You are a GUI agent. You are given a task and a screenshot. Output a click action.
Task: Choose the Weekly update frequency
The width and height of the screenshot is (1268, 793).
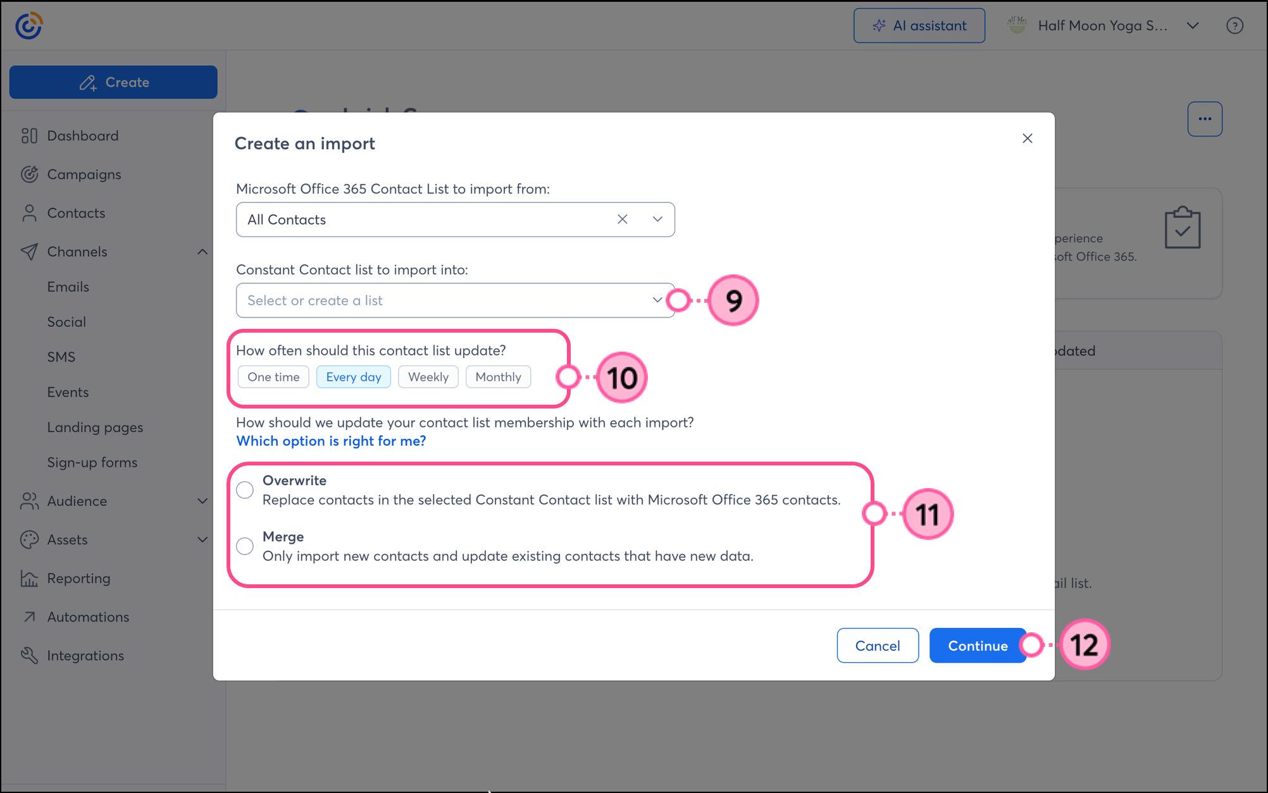click(428, 377)
